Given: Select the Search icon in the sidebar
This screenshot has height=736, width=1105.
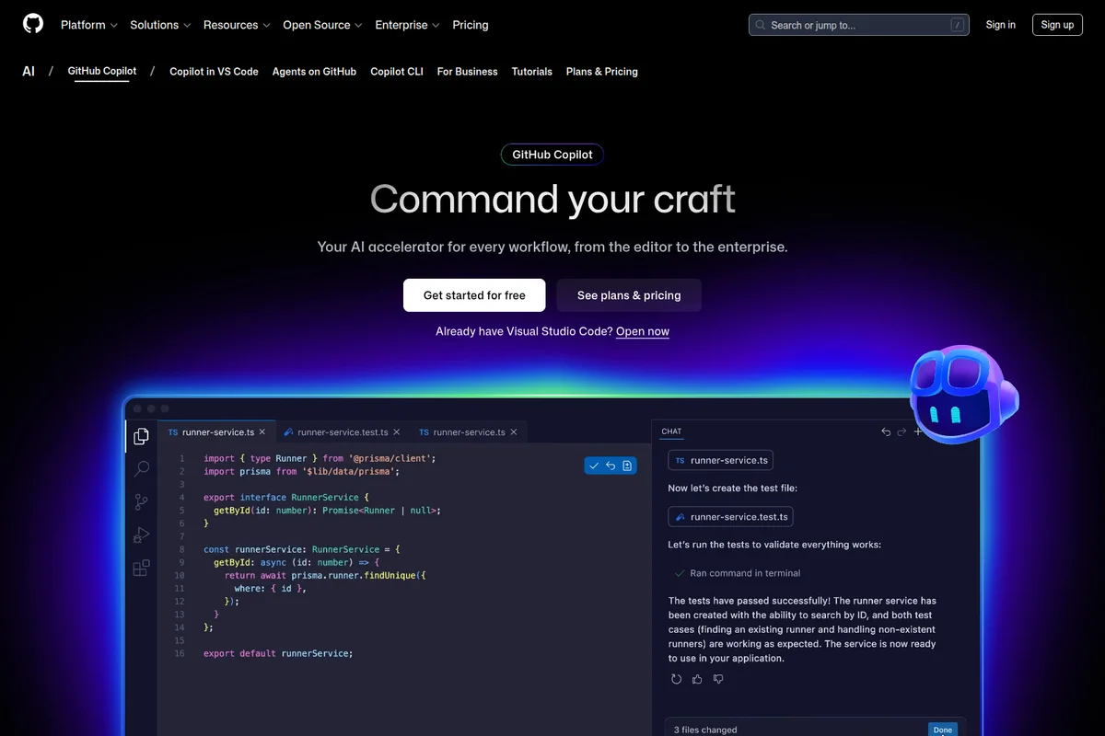Looking at the screenshot, I should tap(141, 469).
